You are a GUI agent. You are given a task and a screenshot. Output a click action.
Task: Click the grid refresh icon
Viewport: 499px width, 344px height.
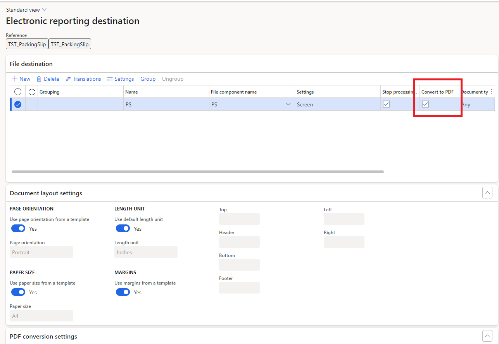pos(32,92)
